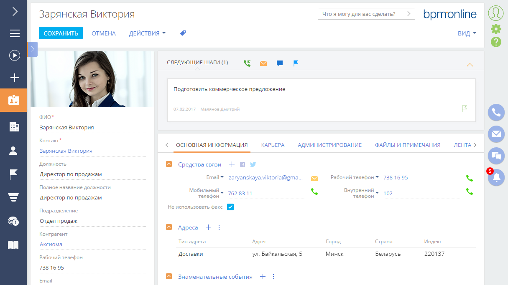
Task: Start a call to the Рабочий телефон number
Action: tap(469, 177)
